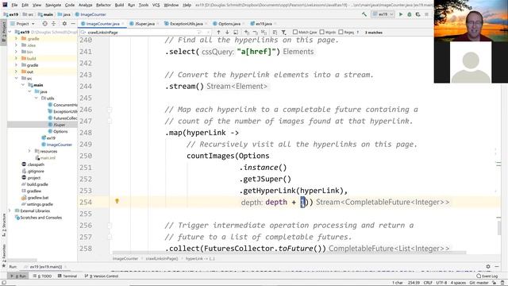Click UTF-8 encoding in status bar
Screen dimensions: 508x286
[441, 283]
